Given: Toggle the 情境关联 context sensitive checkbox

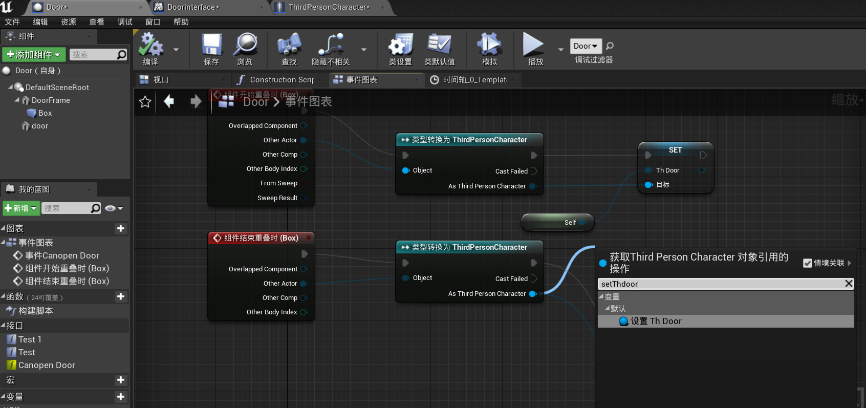Looking at the screenshot, I should (808, 263).
